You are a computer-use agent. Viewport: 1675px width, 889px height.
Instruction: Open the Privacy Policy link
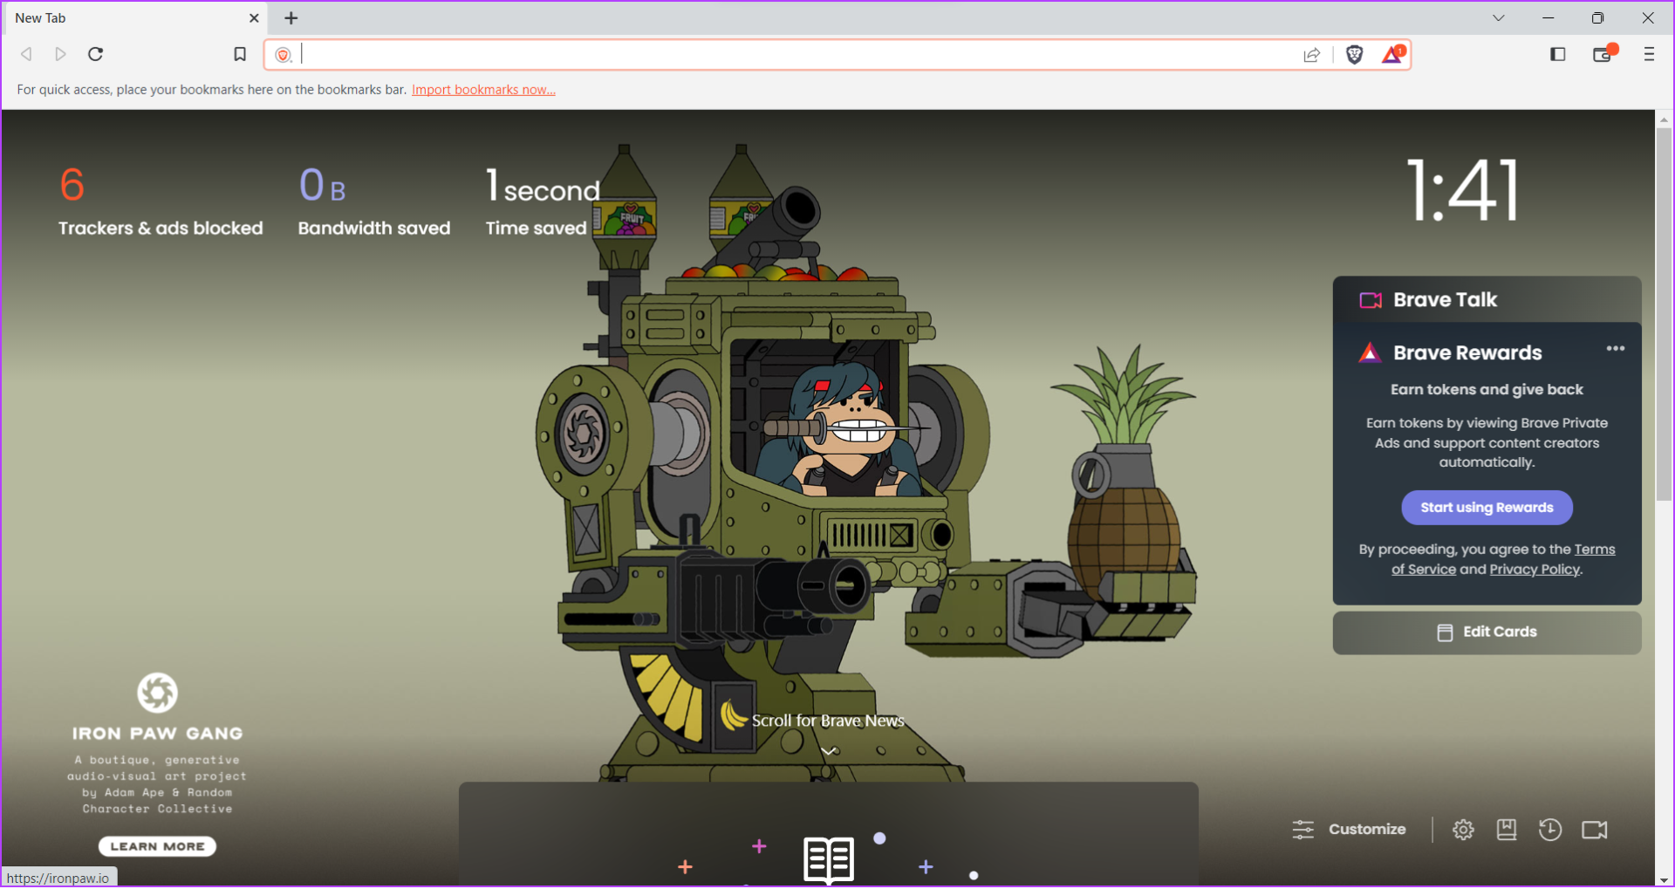1535,569
